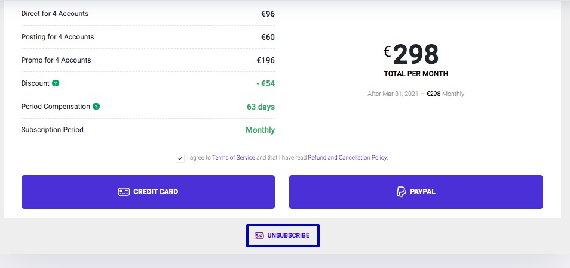Open the Terms of Service link
570x268 pixels.
234,158
